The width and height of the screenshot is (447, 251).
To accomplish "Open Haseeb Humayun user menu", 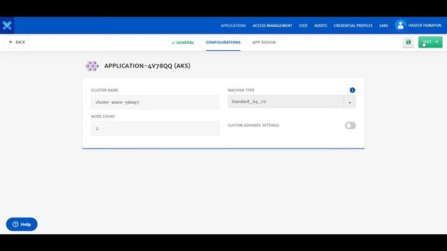I will click(x=425, y=25).
